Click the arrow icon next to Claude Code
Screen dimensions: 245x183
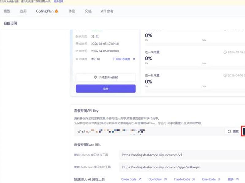click(194, 179)
